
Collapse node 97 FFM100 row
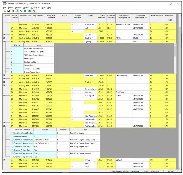[x=4, y=126]
